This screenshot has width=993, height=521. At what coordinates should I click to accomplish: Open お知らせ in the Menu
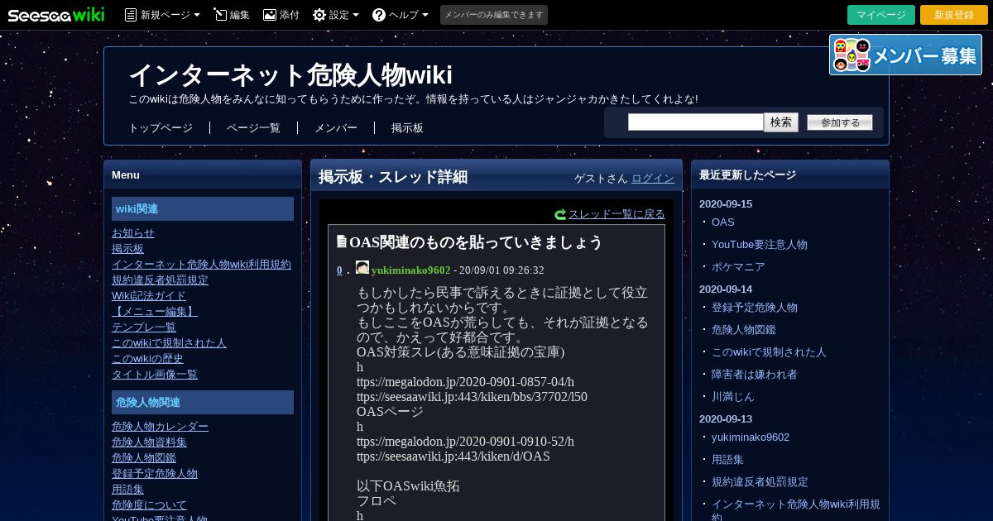click(x=133, y=233)
